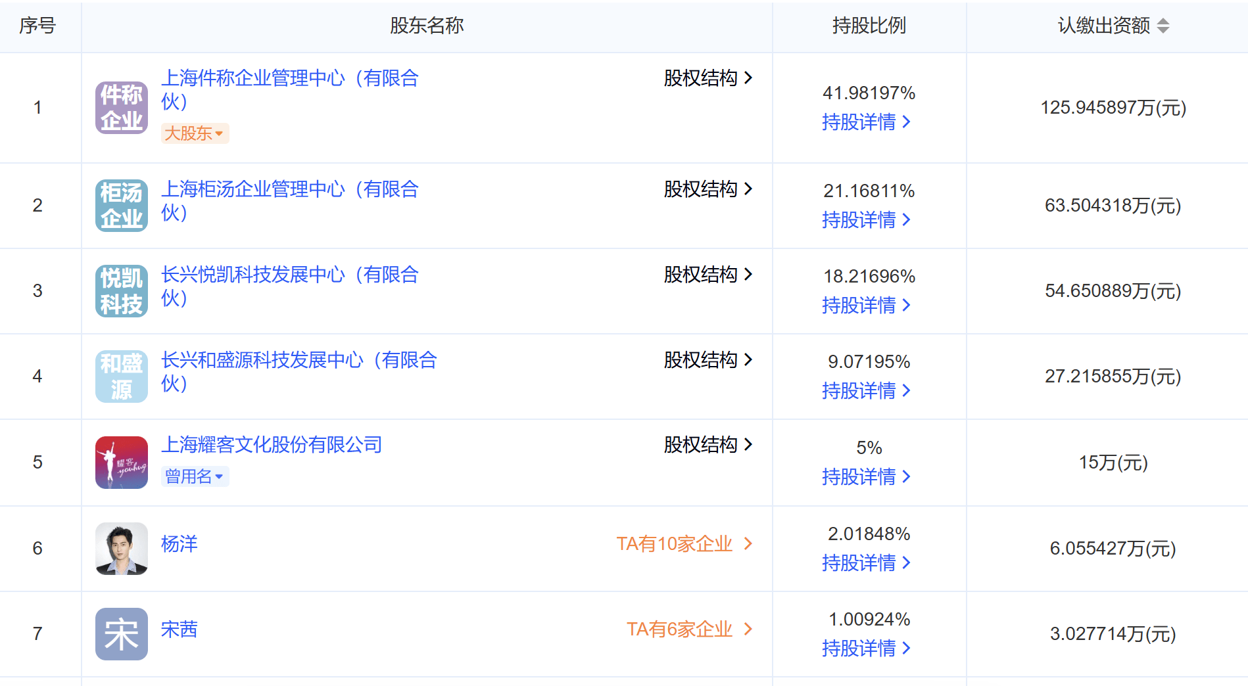The image size is (1248, 686).
Task: Click the 件称企业 purple logo icon
Action: (121, 108)
